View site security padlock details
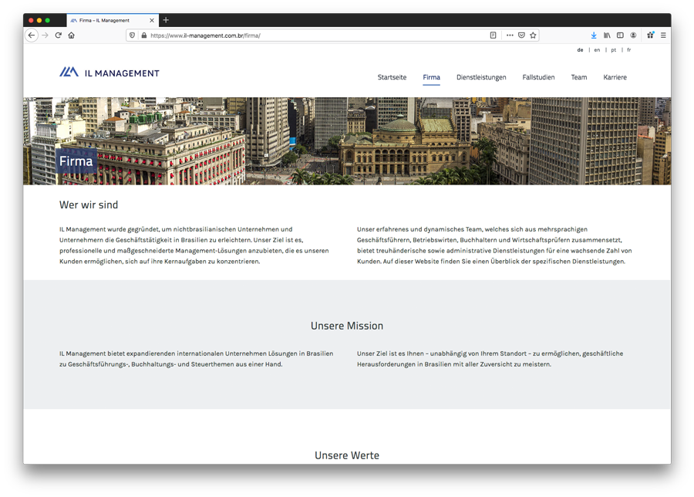 click(x=144, y=35)
